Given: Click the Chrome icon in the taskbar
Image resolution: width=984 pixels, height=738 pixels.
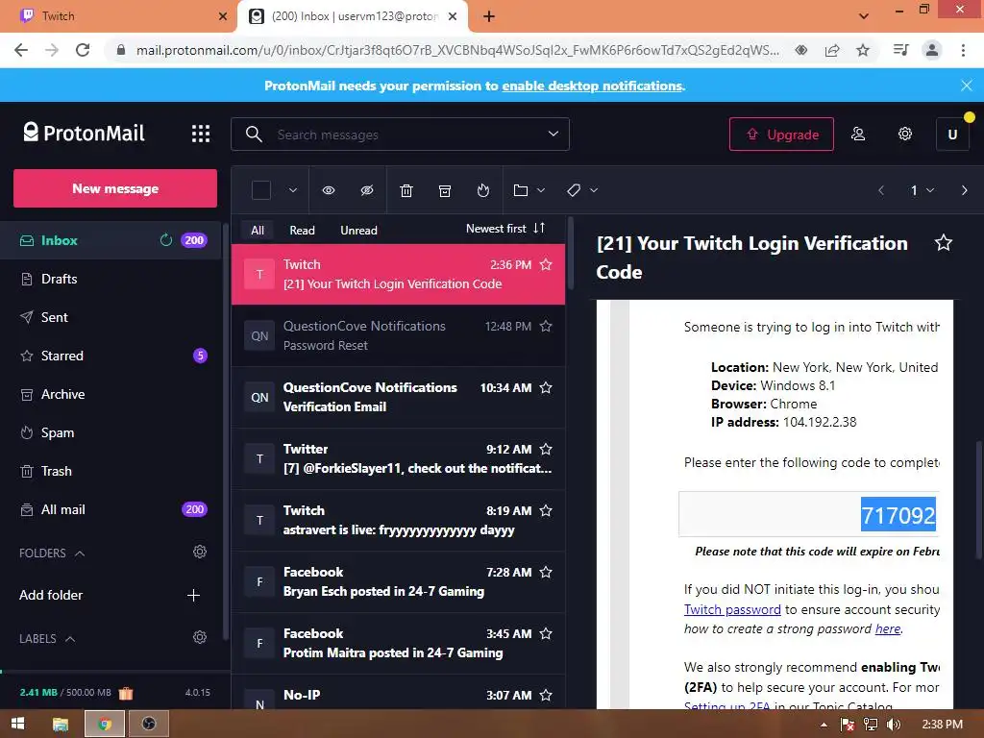Looking at the screenshot, I should pos(105,725).
